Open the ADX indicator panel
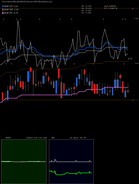The height and width of the screenshot is (184, 139). click(71, 162)
